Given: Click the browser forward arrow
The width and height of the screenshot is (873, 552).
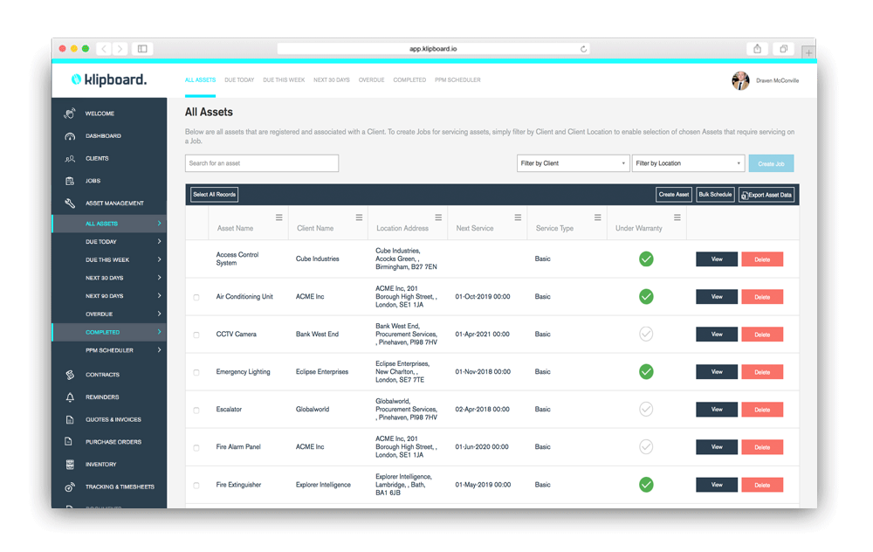Looking at the screenshot, I should point(120,49).
